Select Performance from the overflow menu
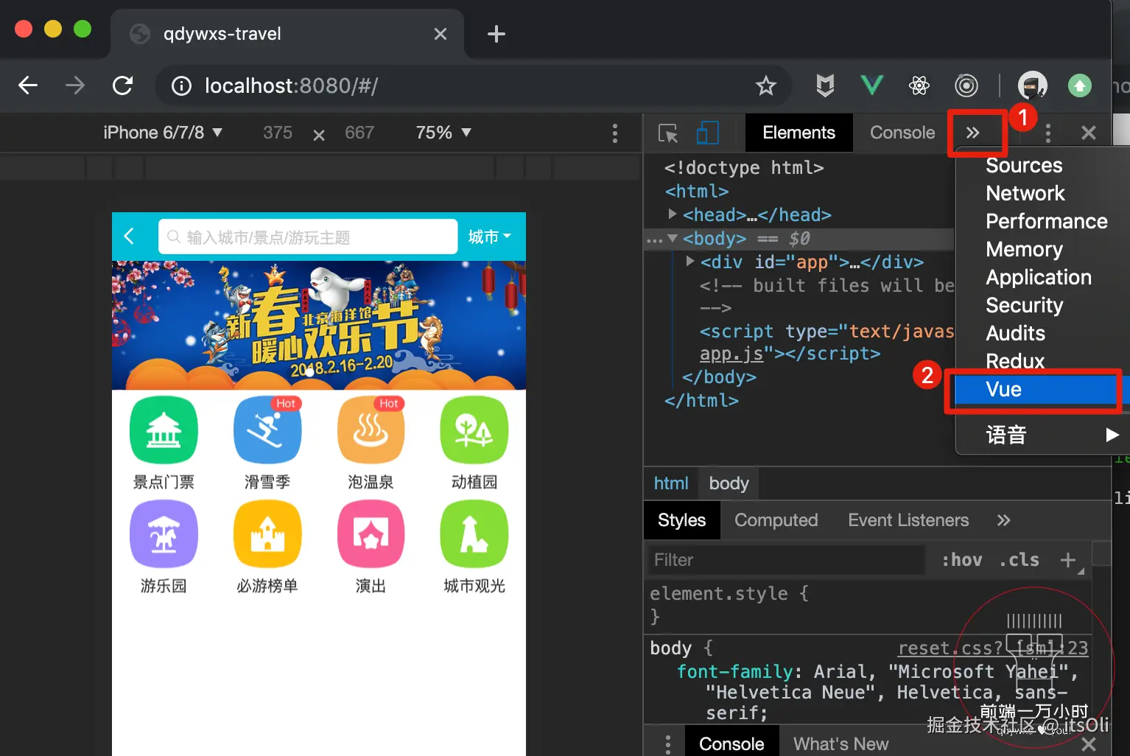The height and width of the screenshot is (756, 1130). [x=1047, y=221]
